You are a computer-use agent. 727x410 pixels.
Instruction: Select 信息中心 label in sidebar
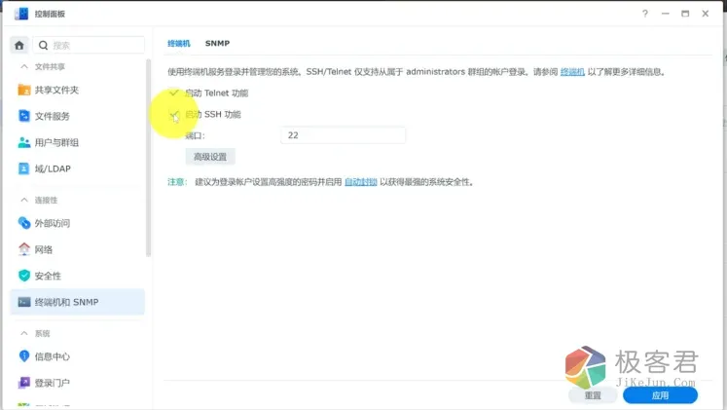[x=52, y=356]
